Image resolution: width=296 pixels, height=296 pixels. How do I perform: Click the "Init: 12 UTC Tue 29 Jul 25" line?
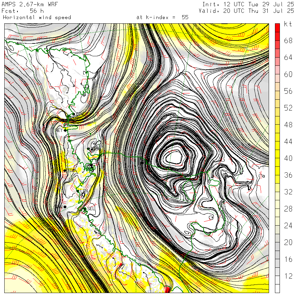click(x=248, y=4)
